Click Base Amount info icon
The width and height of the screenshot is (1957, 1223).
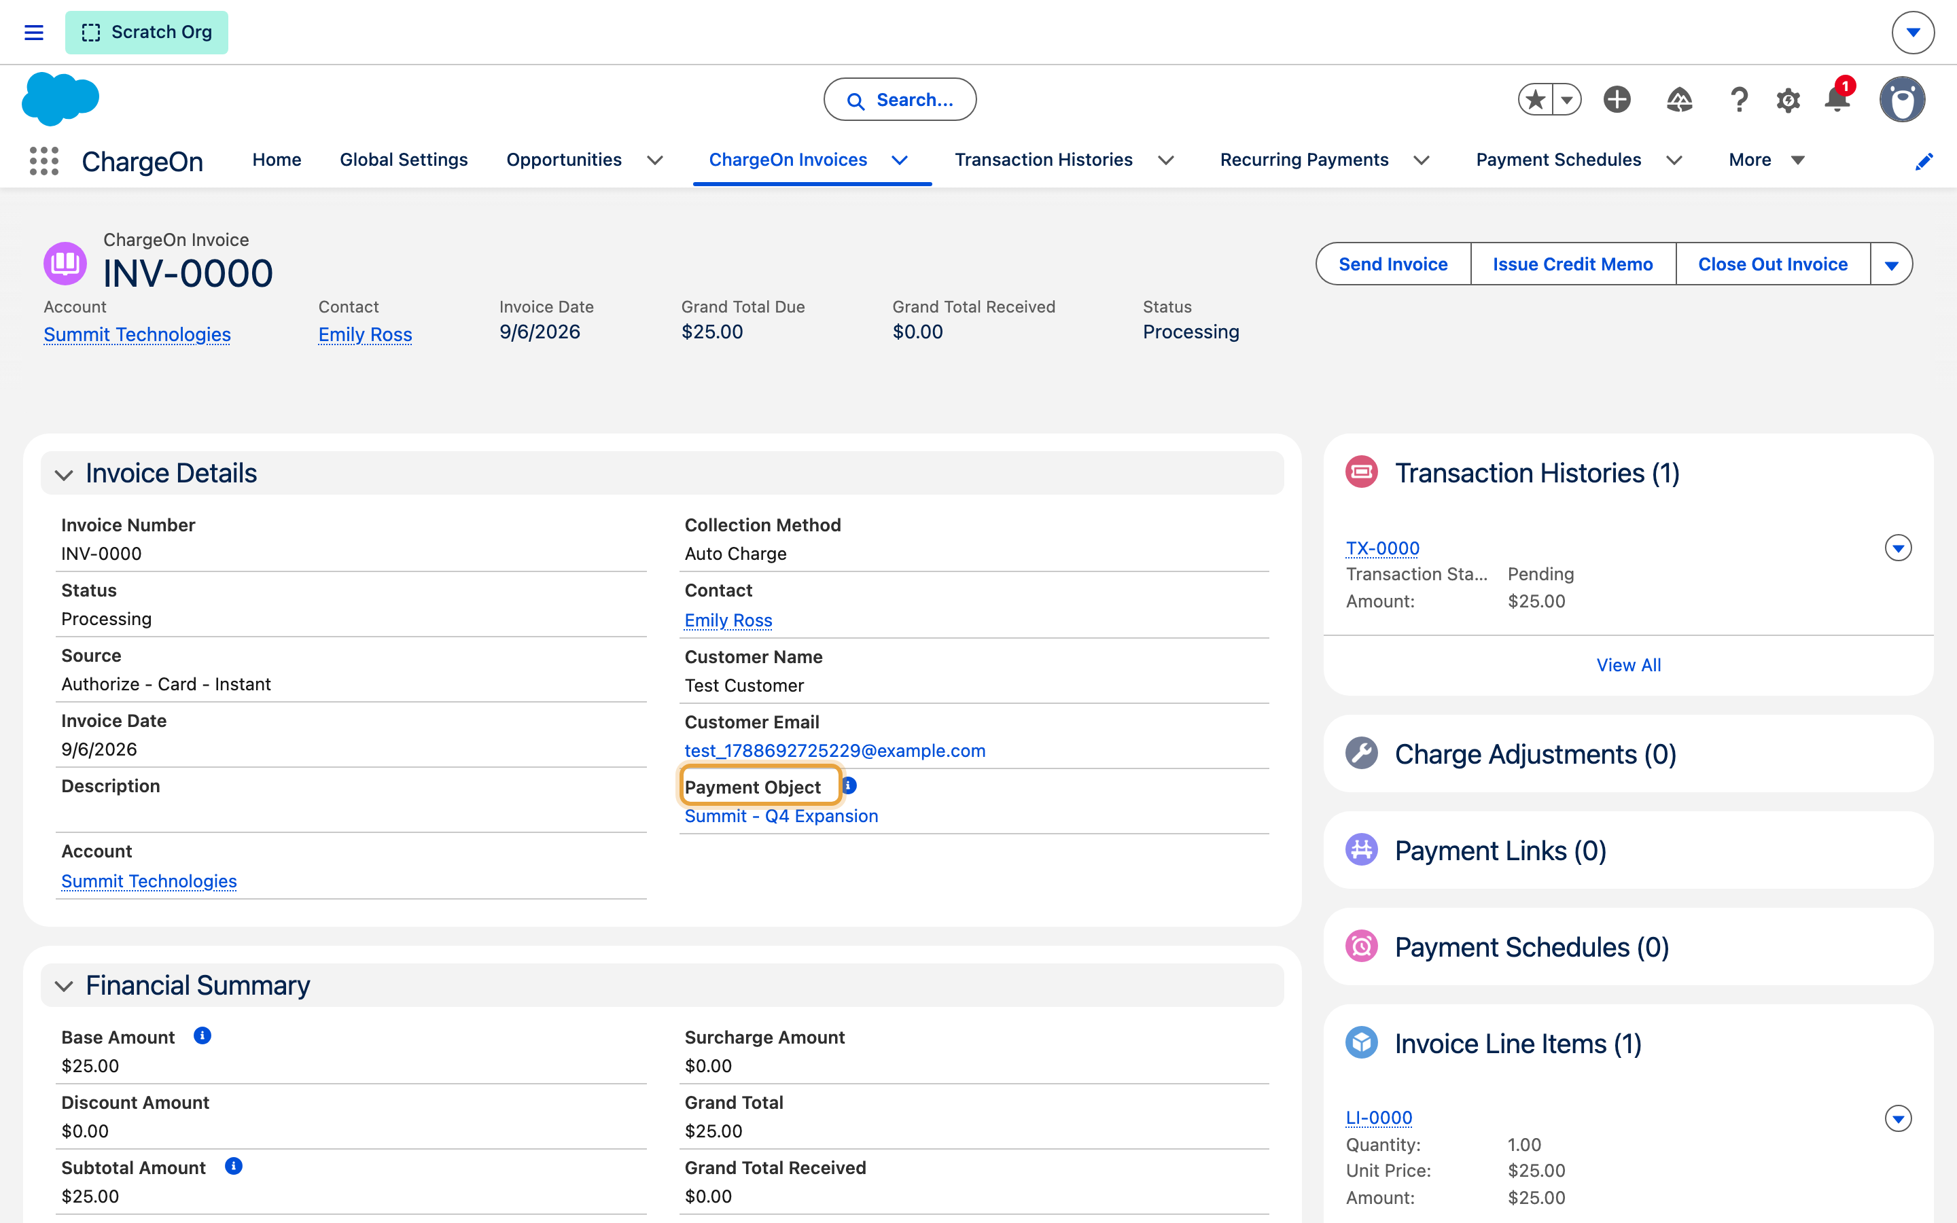coord(202,1036)
